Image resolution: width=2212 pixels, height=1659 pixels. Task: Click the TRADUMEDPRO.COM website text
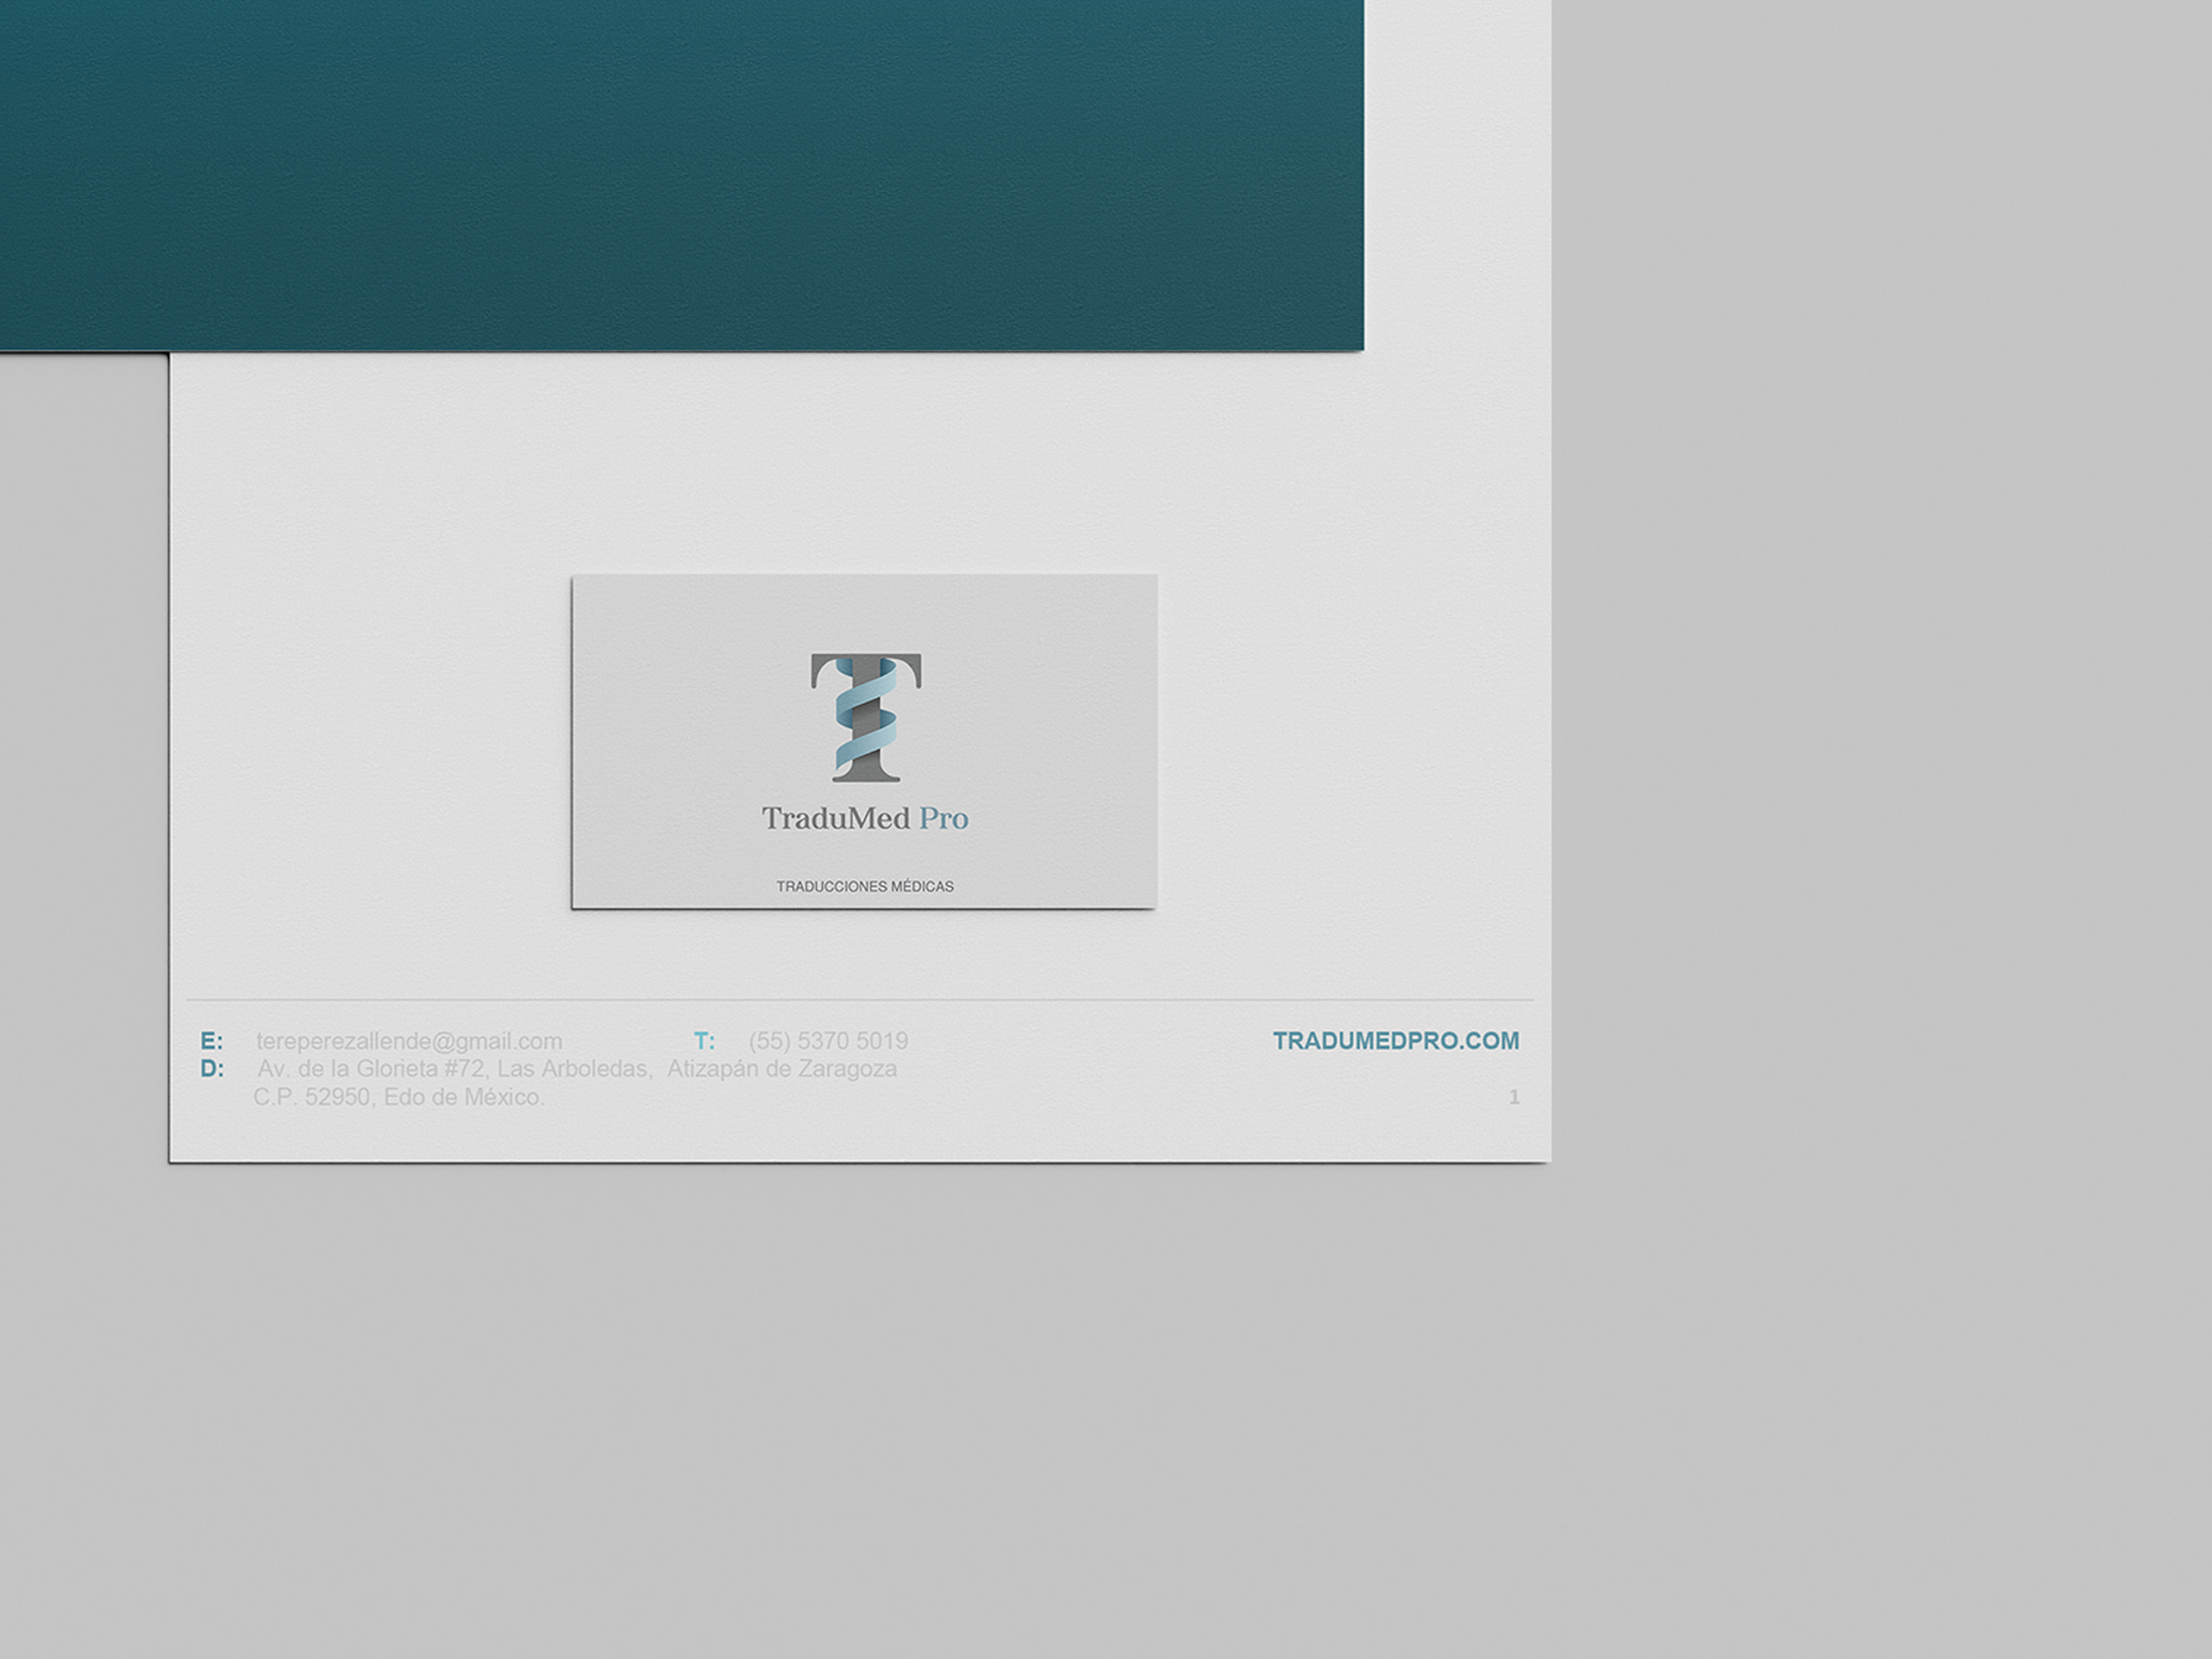coord(1396,1041)
